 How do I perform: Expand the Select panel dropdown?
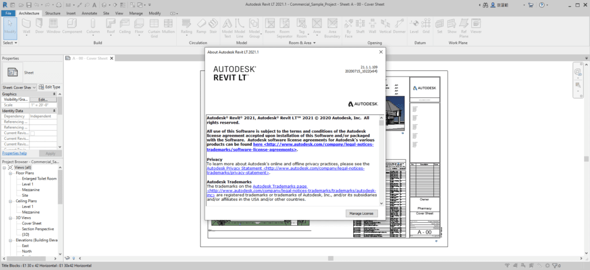point(10,43)
